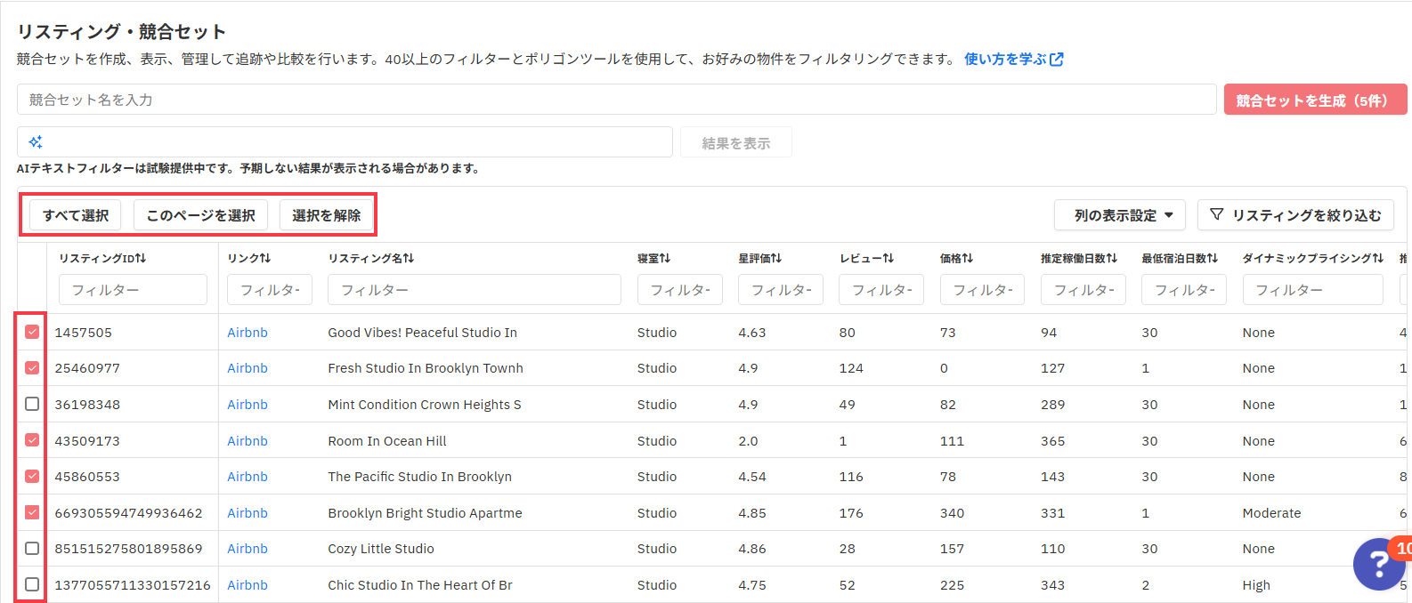Image resolution: width=1412 pixels, height=603 pixels.
Task: Sort by 星評価 column arrows
Action: [x=776, y=258]
